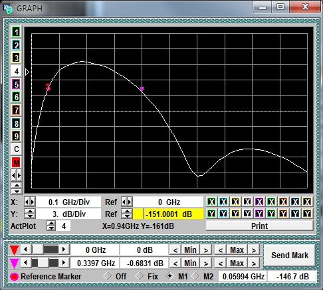Click the Reference Marker magenta circle

point(14,277)
